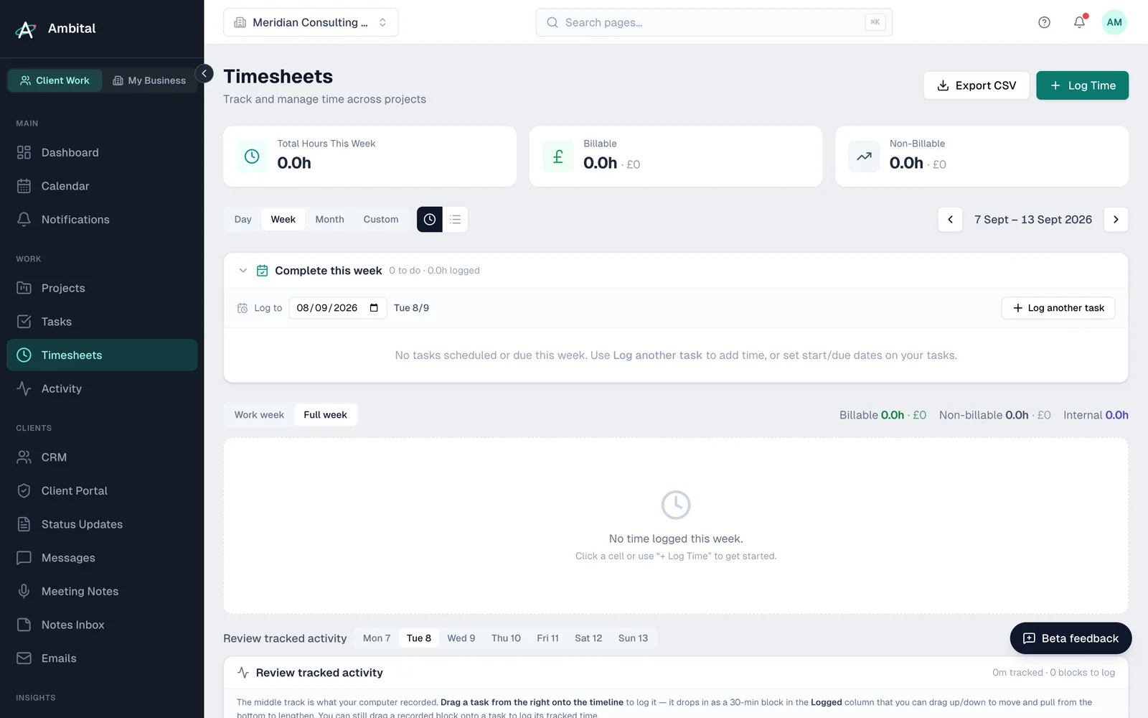Image resolution: width=1148 pixels, height=718 pixels.
Task: Open Notes Inbox in the sidebar
Action: pyautogui.click(x=102, y=625)
